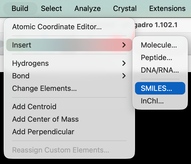Screen dimensions: 191x164
Task: Select DNA/RNA insert option
Action: 160,70
